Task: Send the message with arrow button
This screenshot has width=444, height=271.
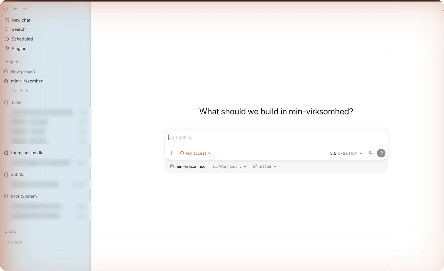Action: [x=381, y=153]
